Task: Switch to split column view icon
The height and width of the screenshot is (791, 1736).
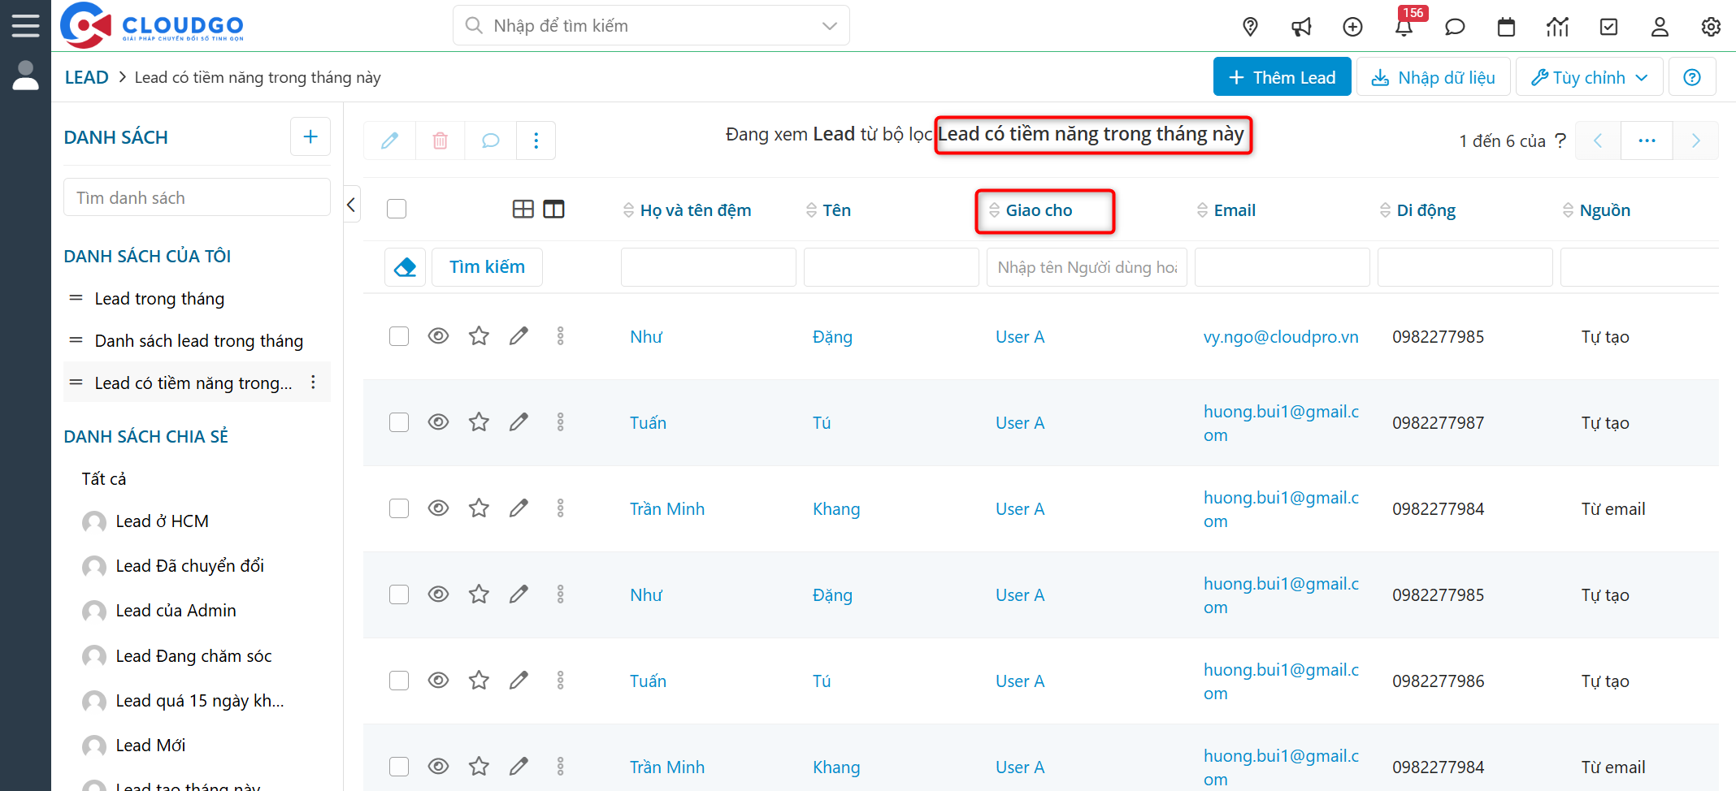Action: click(x=553, y=210)
